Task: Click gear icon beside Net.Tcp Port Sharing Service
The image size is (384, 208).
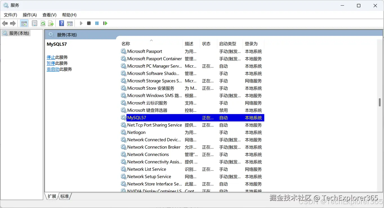Action: tap(123, 125)
